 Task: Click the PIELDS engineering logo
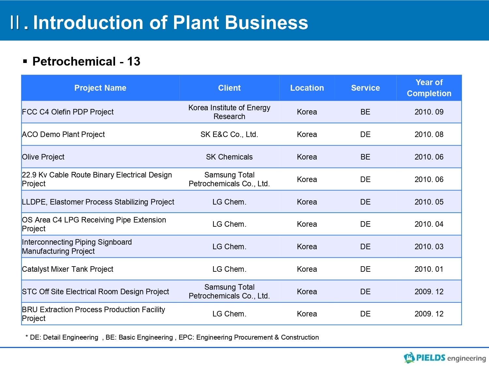pyautogui.click(x=445, y=358)
